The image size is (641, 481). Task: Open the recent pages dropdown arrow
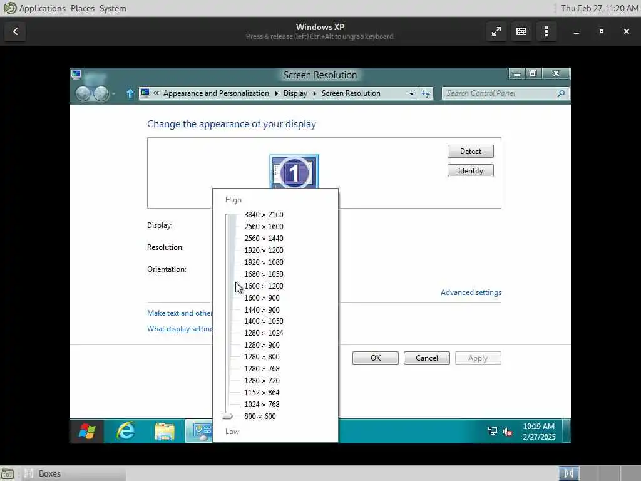114,94
